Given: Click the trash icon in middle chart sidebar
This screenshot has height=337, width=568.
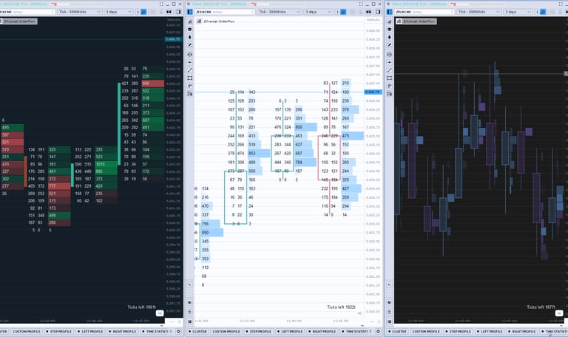Looking at the screenshot, I should tap(189, 312).
